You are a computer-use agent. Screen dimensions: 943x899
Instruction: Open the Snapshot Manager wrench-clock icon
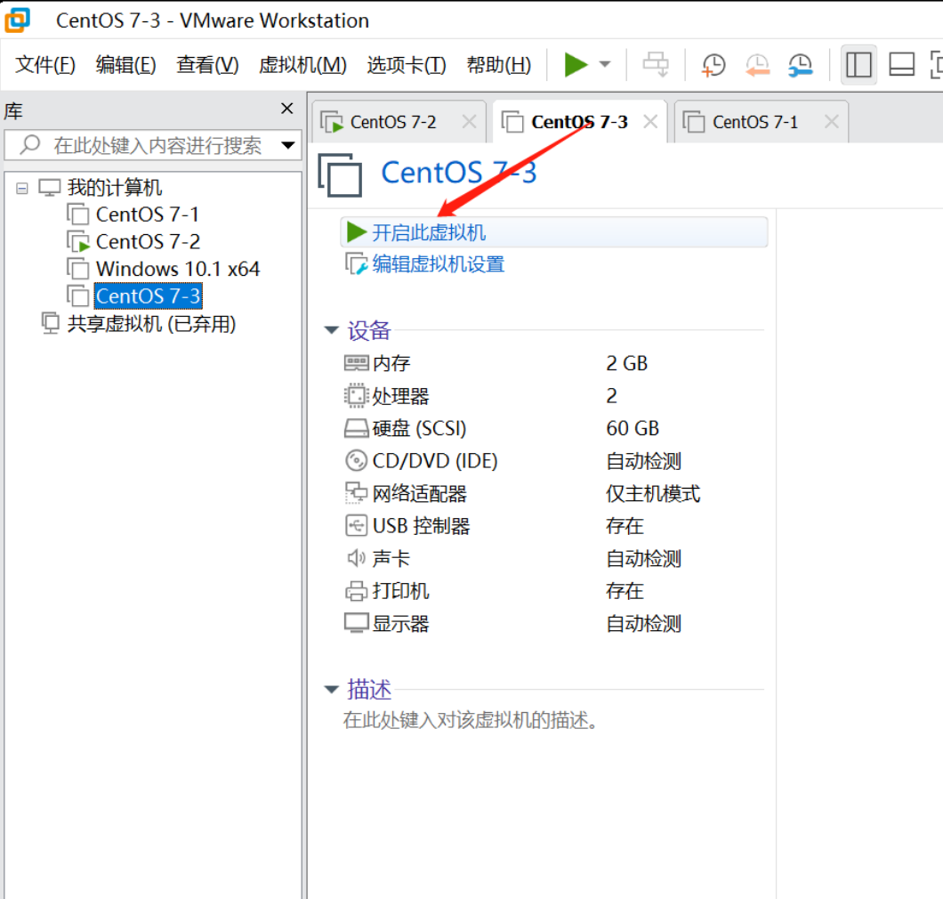point(801,65)
